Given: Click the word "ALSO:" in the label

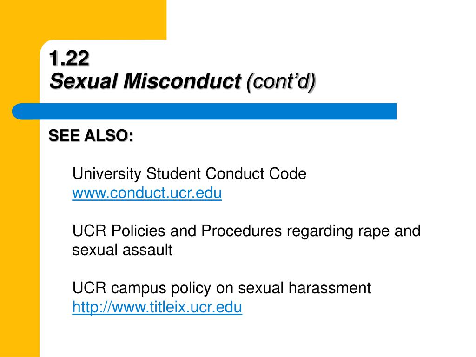Looking at the screenshot, I should point(109,135).
